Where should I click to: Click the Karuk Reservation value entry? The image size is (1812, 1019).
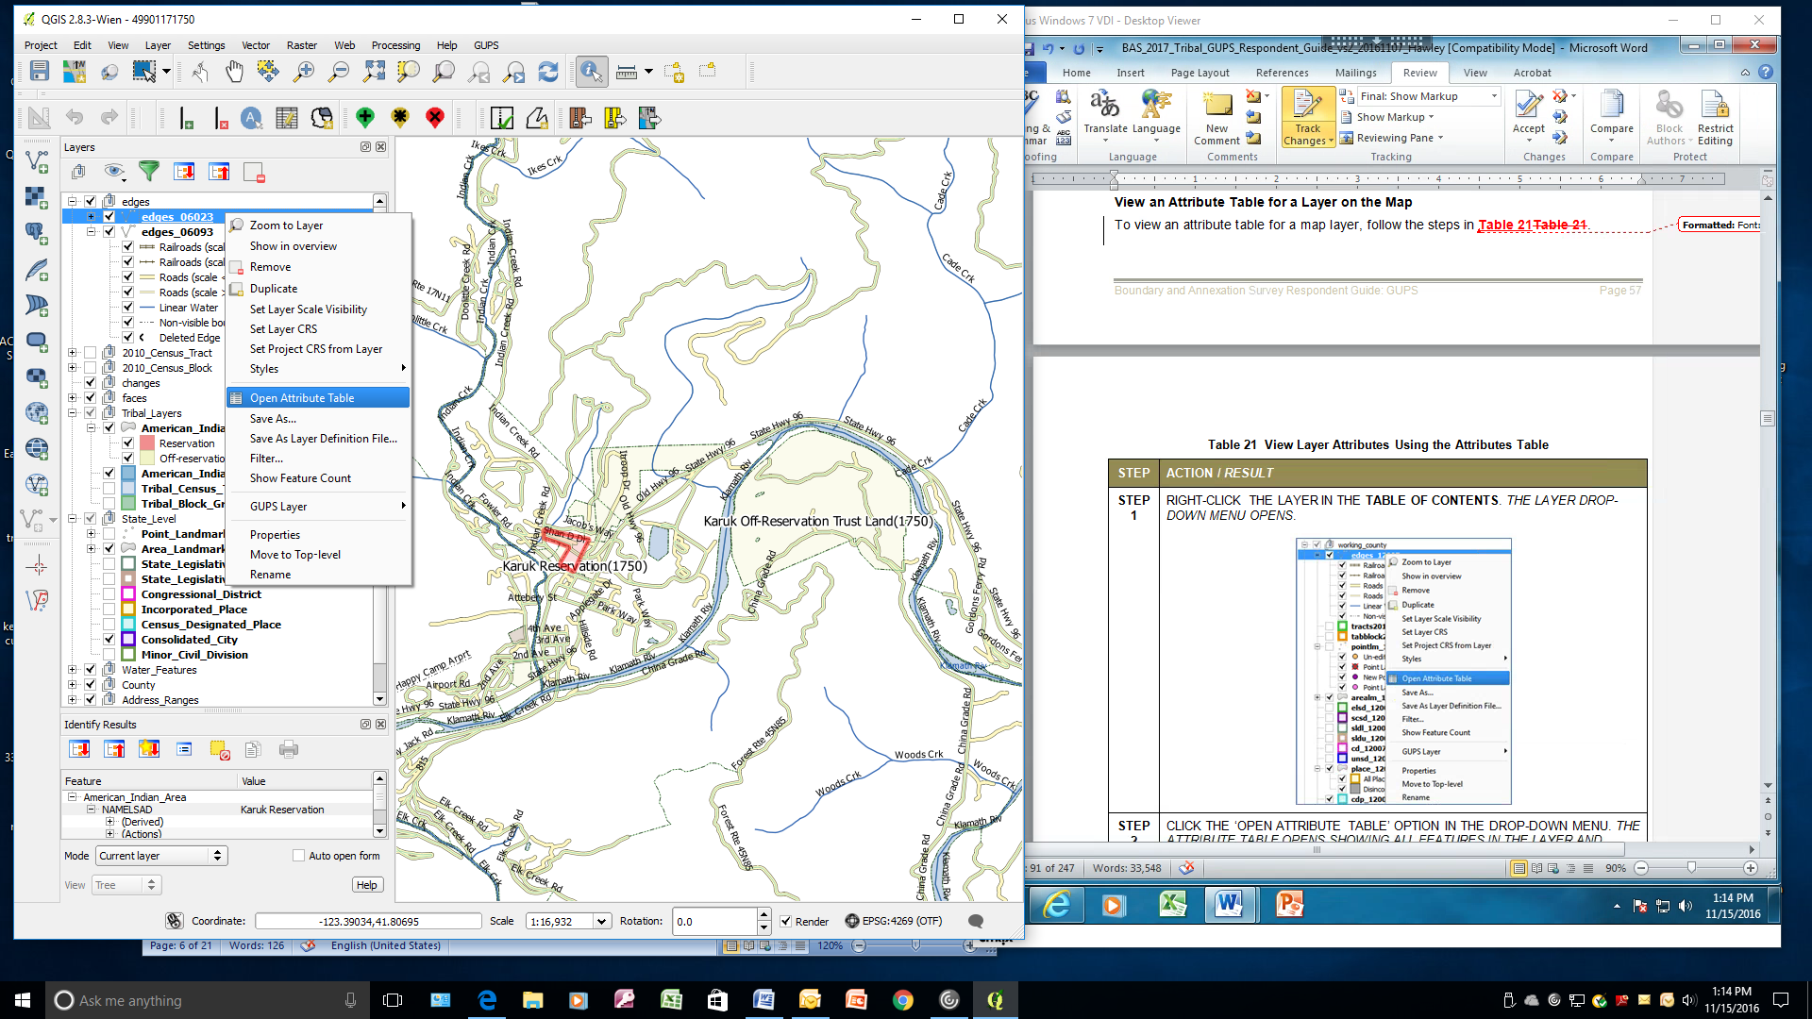click(x=282, y=810)
